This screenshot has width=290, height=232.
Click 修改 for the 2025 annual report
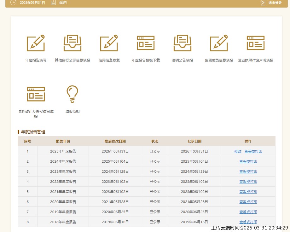[x=238, y=151]
